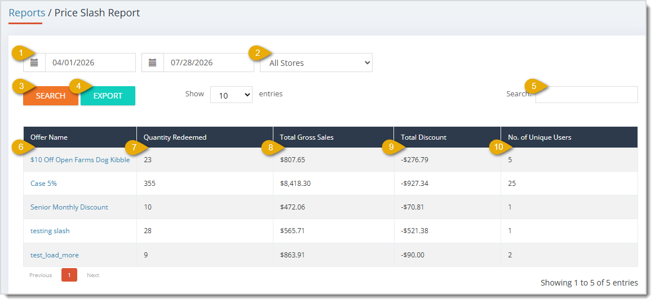Click the Price Slash Report title text
Viewport: 655px width, 303px height.
(97, 13)
